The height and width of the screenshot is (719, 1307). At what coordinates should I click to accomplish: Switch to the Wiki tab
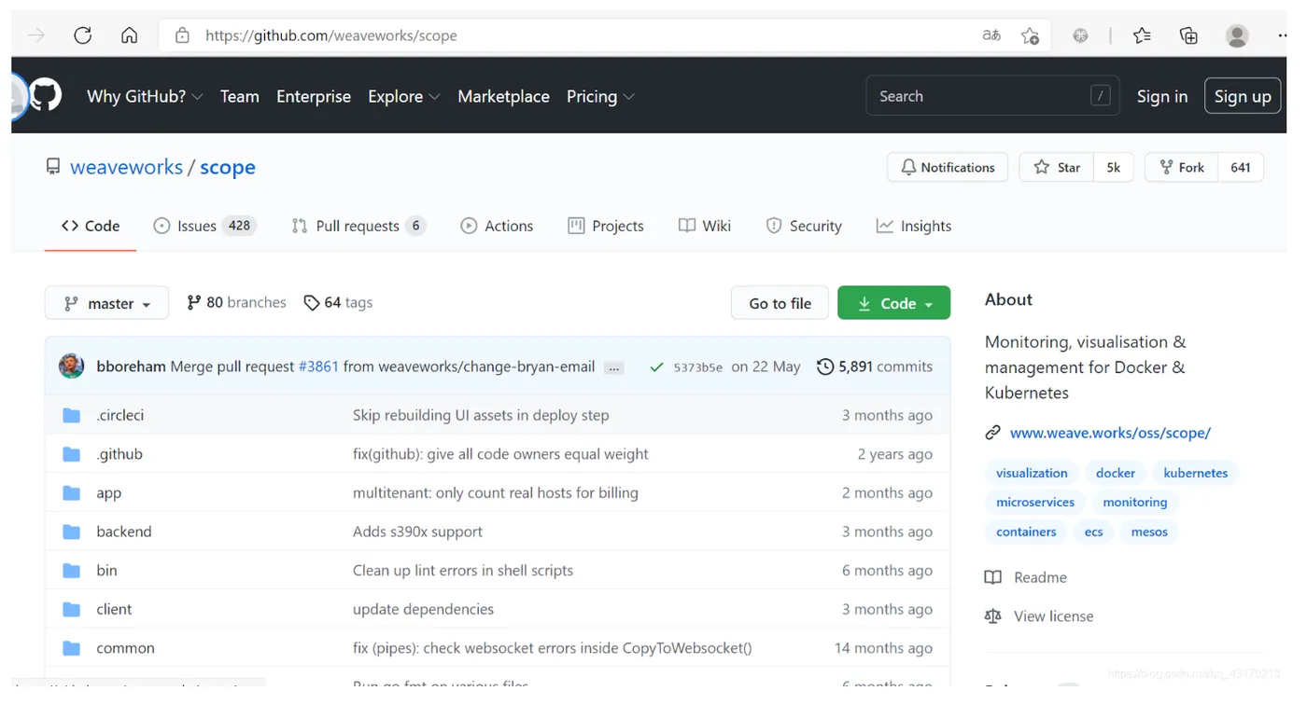705,226
